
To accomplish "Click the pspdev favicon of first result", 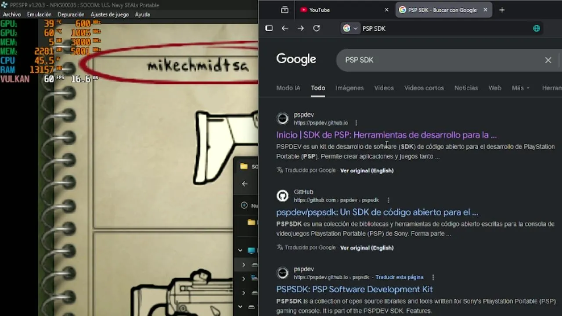I will (282, 118).
